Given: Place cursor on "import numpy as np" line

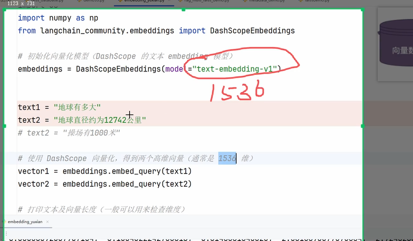Looking at the screenshot, I should [x=58, y=18].
